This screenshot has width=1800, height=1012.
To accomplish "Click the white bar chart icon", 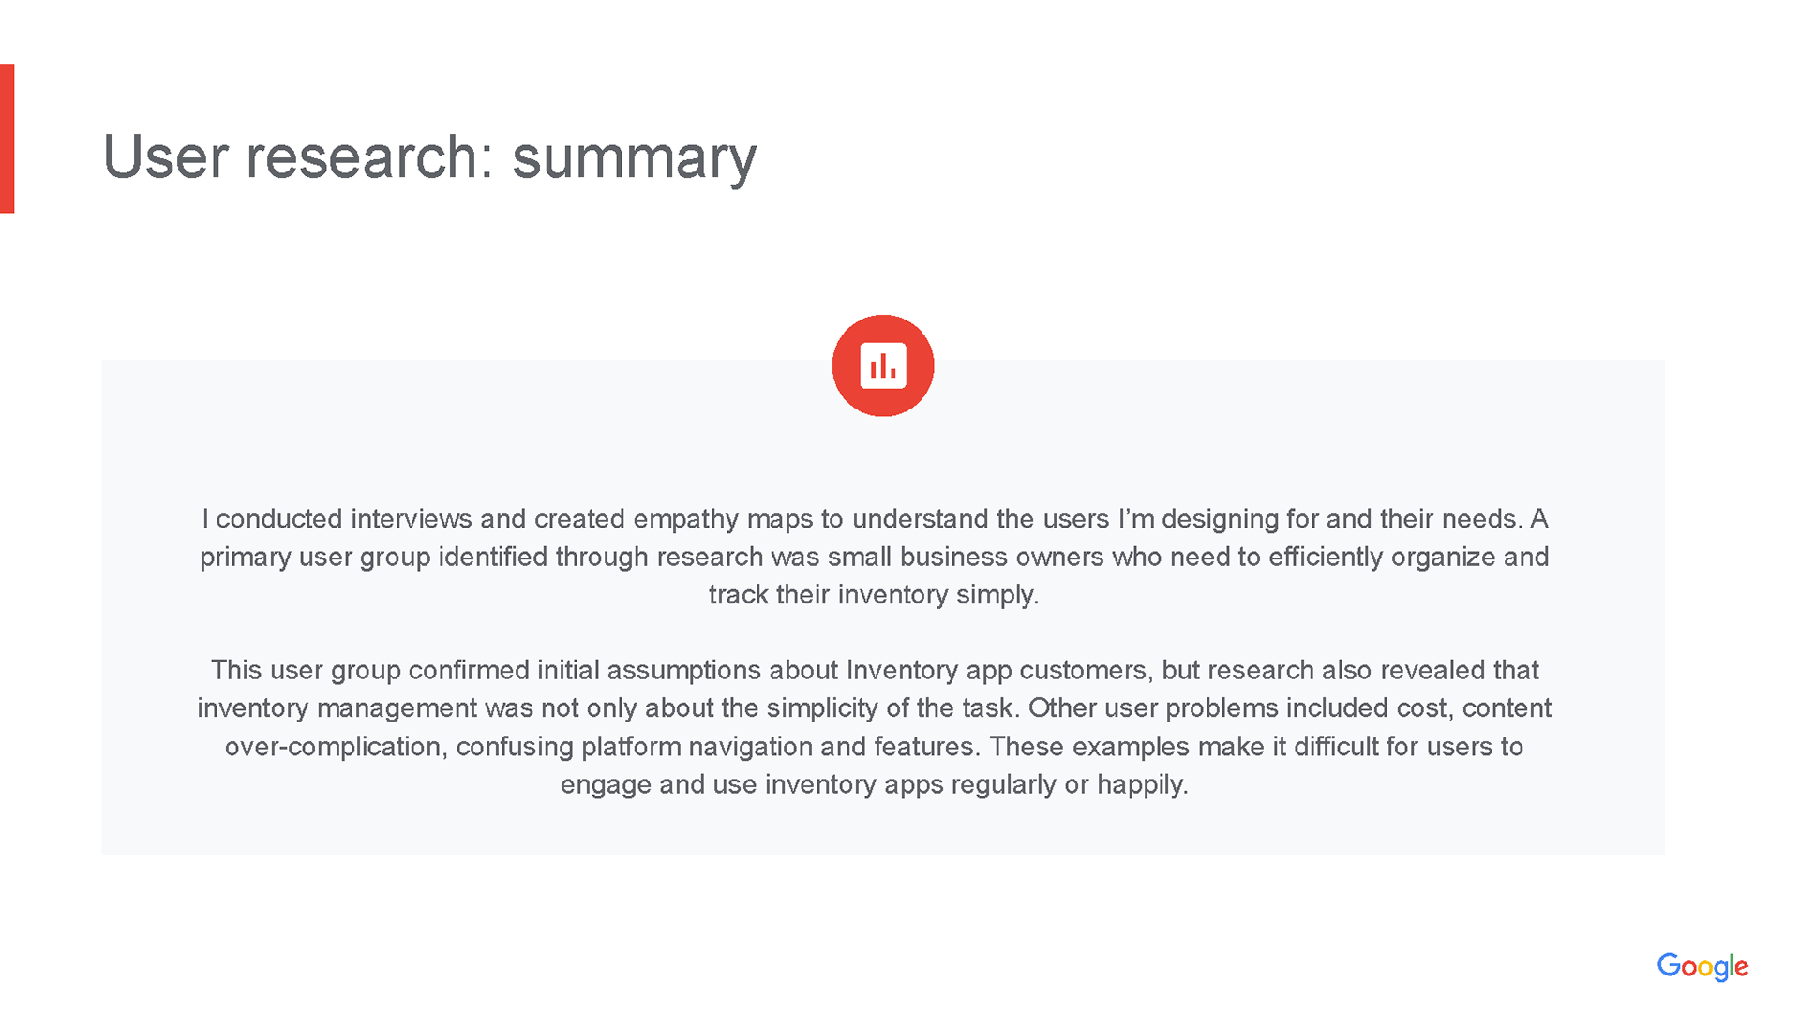I will click(883, 365).
